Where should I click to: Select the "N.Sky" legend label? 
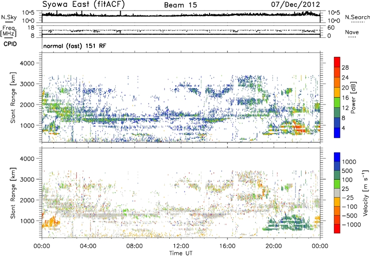(x=9, y=17)
